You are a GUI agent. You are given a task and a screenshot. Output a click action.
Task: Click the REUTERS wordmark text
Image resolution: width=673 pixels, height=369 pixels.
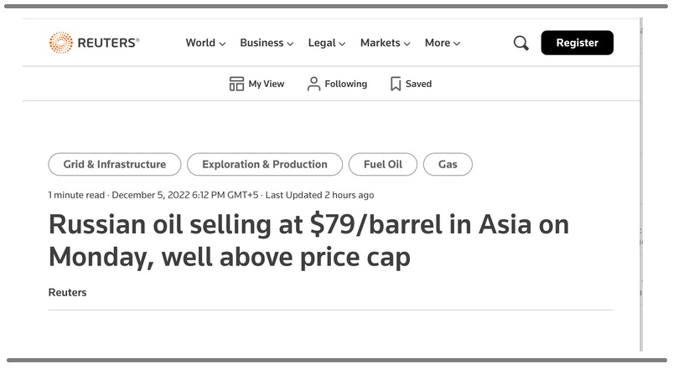109,43
